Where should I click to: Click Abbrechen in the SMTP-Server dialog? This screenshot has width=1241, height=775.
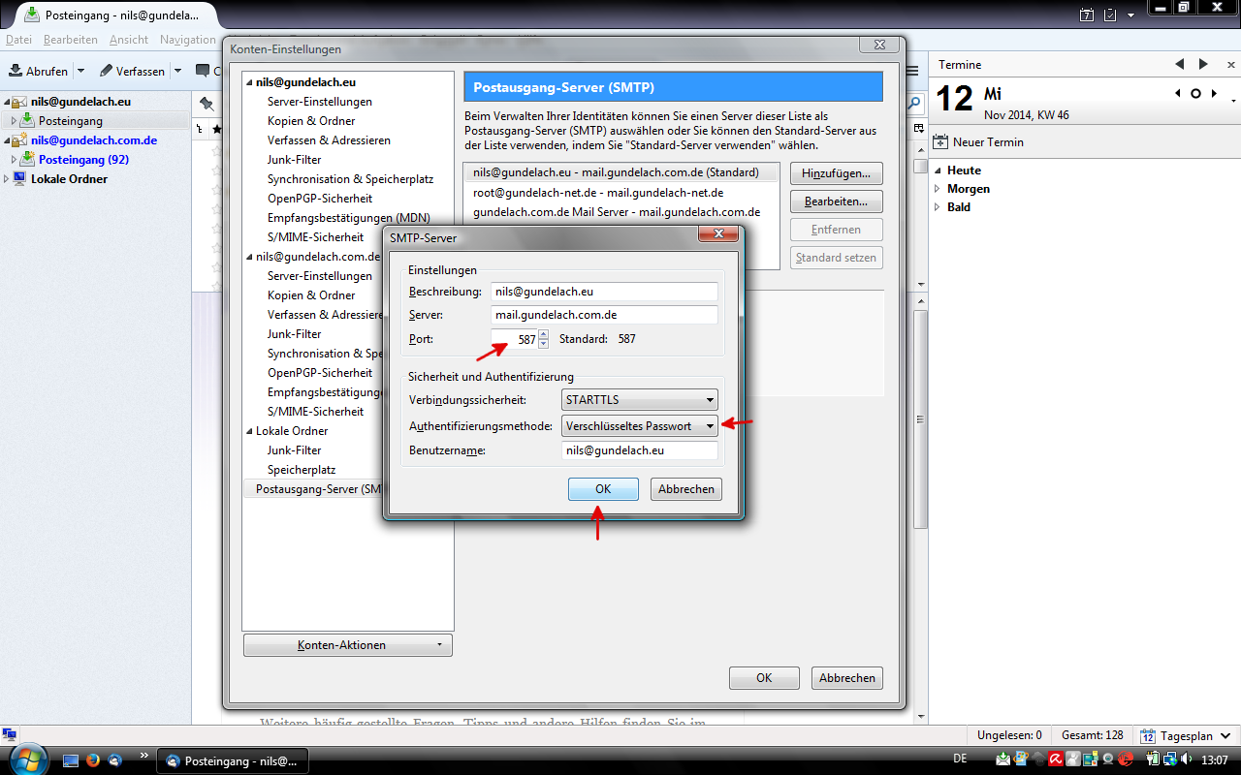[x=685, y=489]
